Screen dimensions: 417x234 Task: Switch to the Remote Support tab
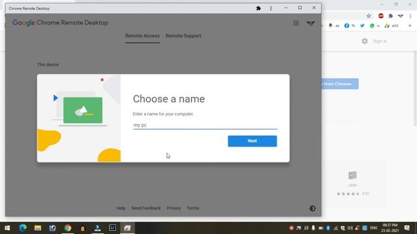pos(183,36)
